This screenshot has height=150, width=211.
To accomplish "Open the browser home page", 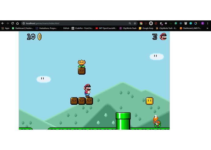I will [x=18, y=23].
